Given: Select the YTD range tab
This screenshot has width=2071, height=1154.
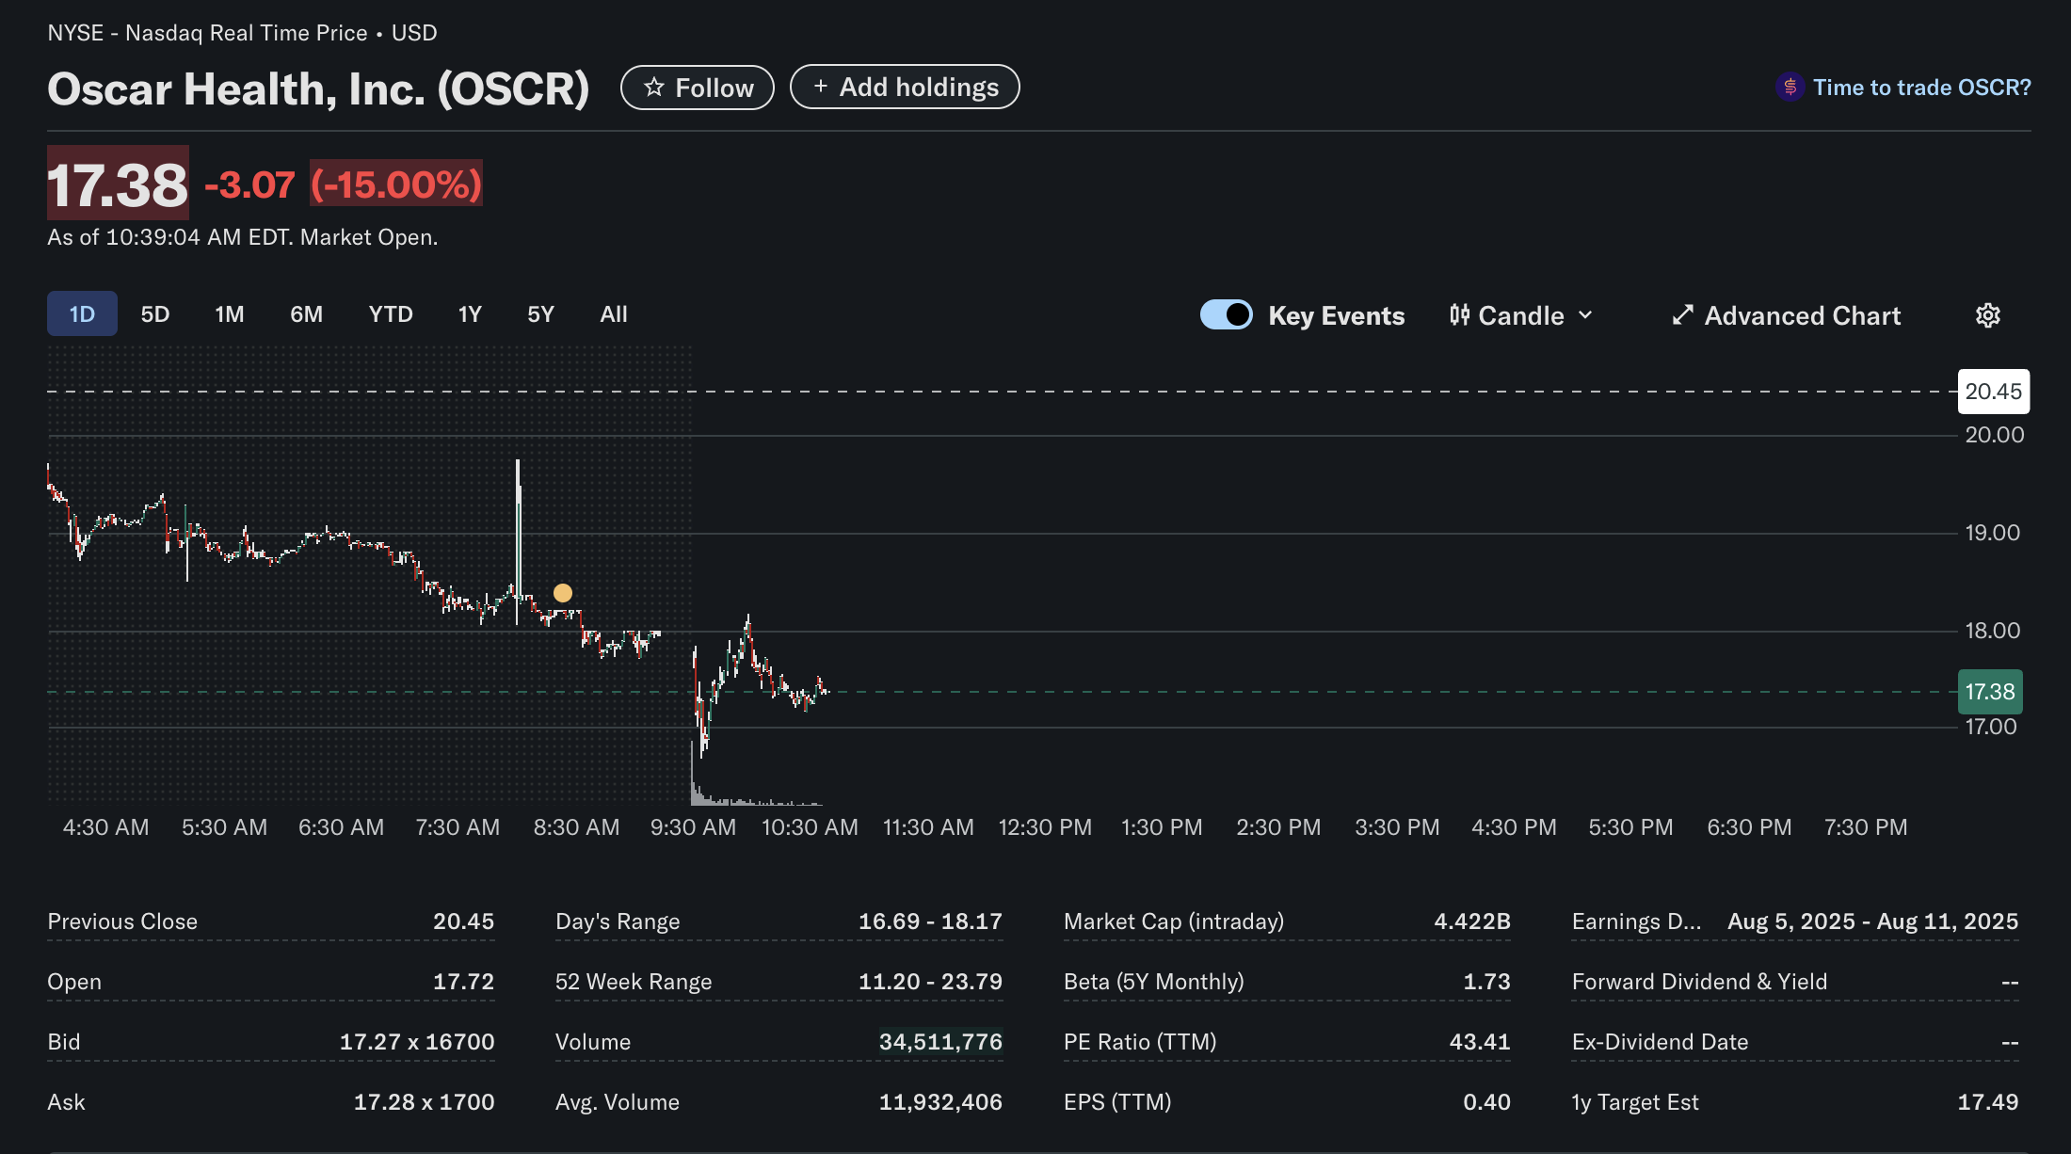Looking at the screenshot, I should pos(391,313).
